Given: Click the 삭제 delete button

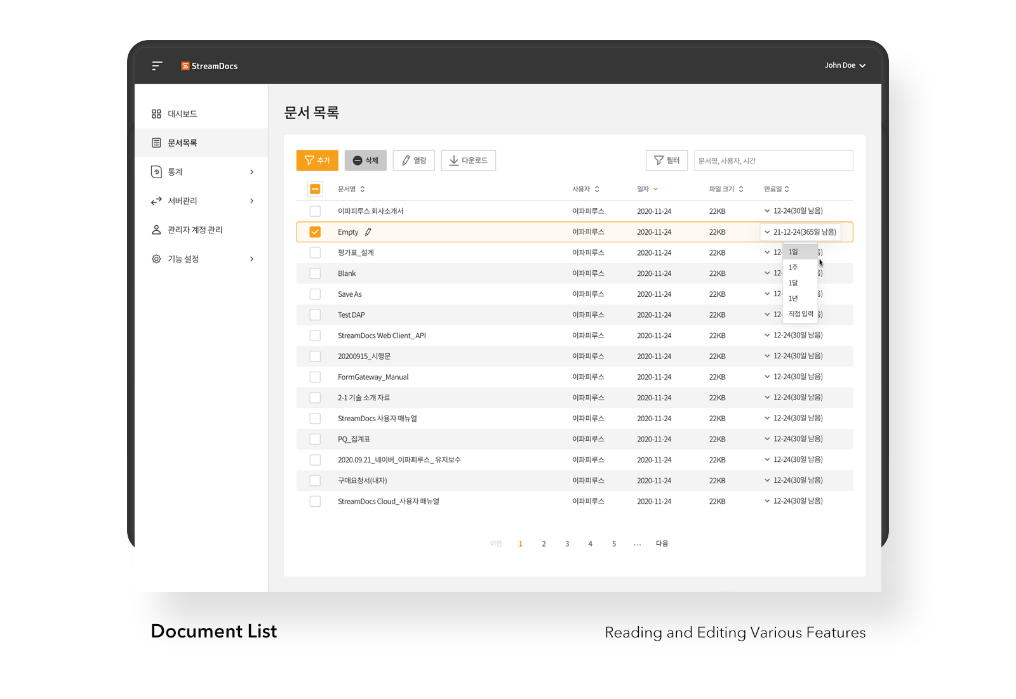Looking at the screenshot, I should pos(366,160).
